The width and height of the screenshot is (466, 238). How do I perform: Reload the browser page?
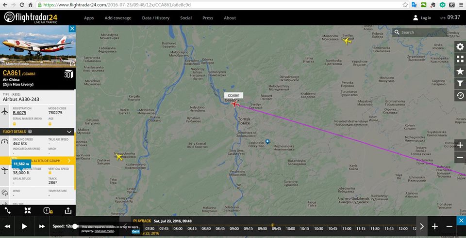[22, 5]
